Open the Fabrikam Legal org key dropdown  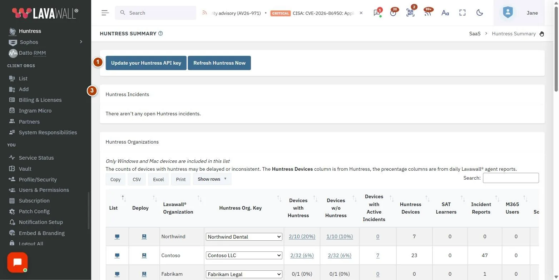[244, 274]
